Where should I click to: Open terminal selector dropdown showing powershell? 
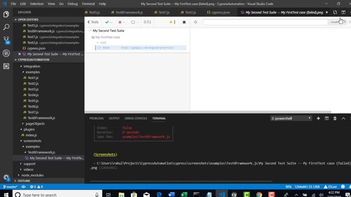(x=291, y=118)
